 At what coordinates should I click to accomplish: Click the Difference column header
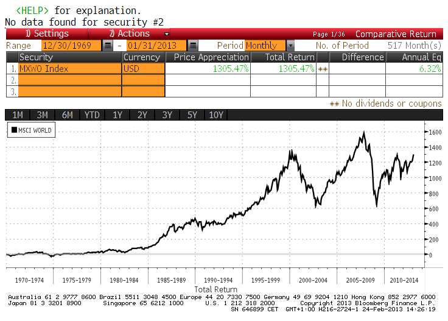pos(357,57)
